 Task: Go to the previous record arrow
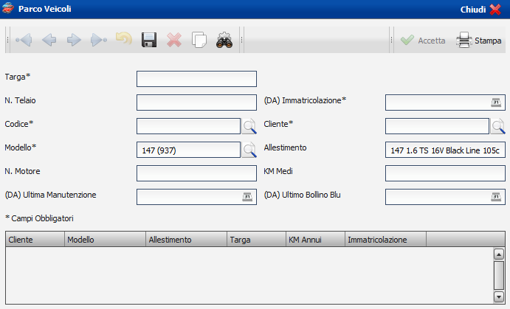point(49,41)
